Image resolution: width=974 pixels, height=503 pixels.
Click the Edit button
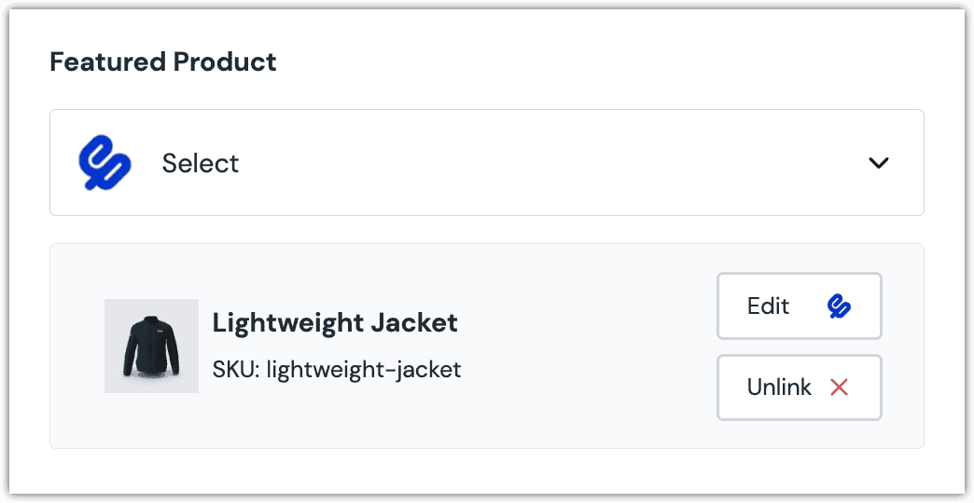(x=799, y=306)
